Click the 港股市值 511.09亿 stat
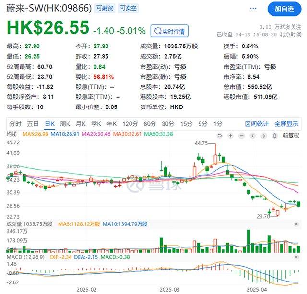Image resolution: width=307 pixels, height=294 pixels. [x=250, y=97]
